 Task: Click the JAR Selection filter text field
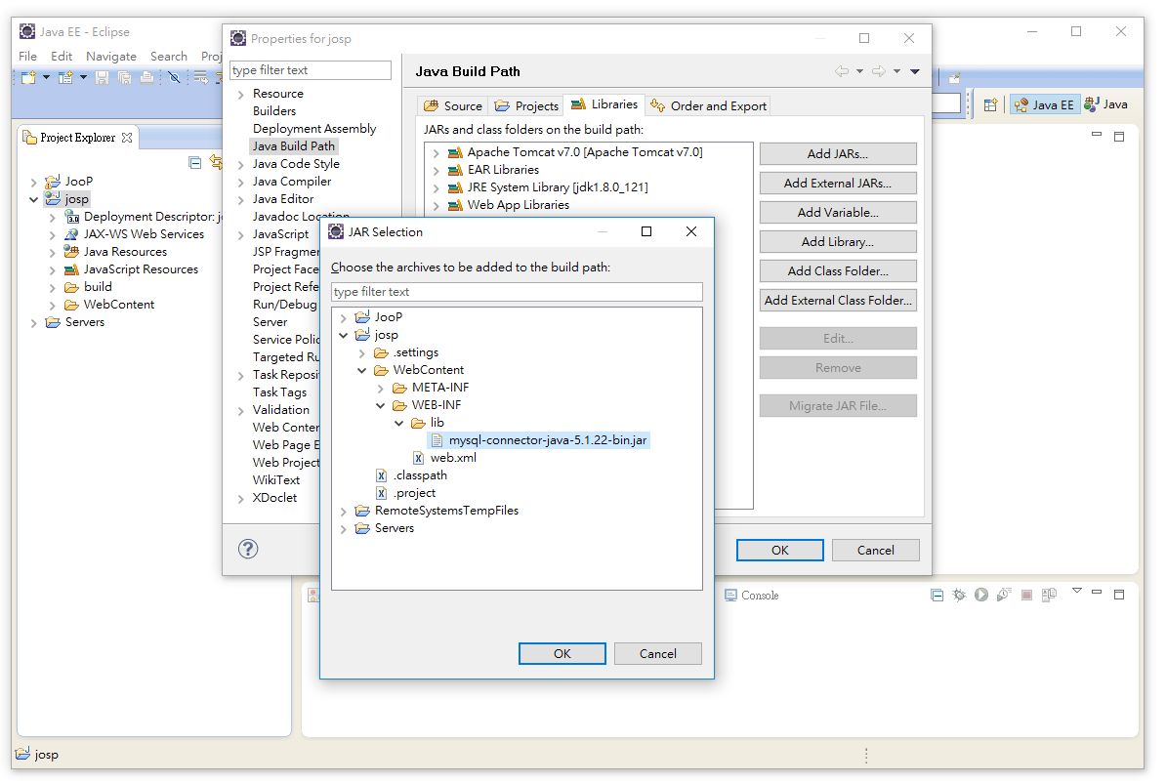click(517, 292)
